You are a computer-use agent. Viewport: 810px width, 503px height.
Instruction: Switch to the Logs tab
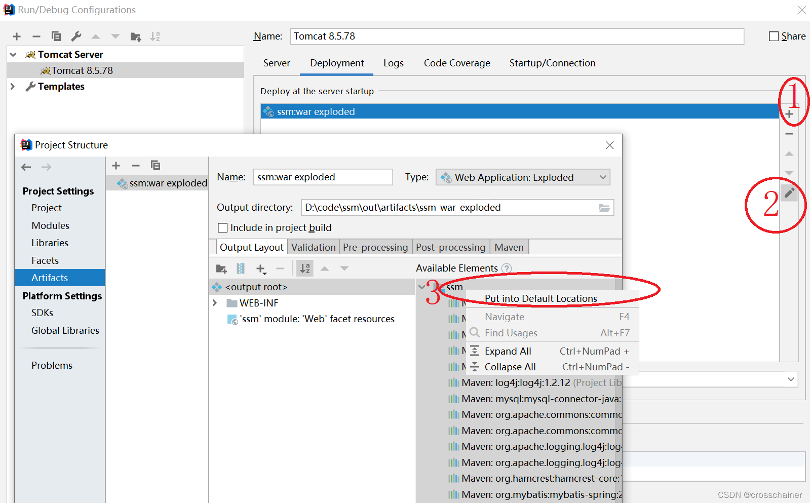tap(394, 63)
